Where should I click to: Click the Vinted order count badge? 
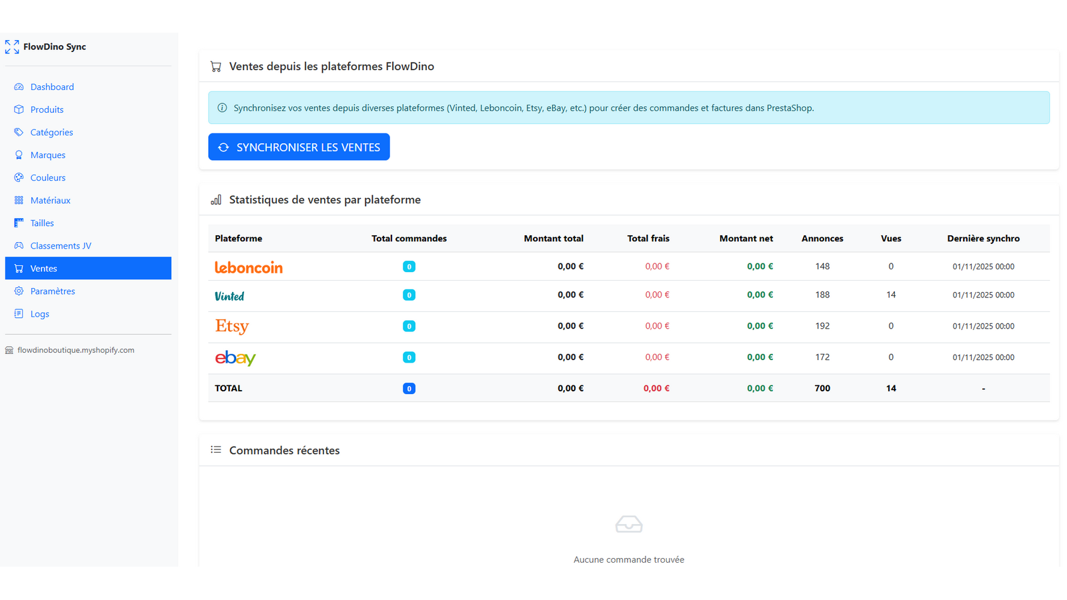pyautogui.click(x=409, y=295)
